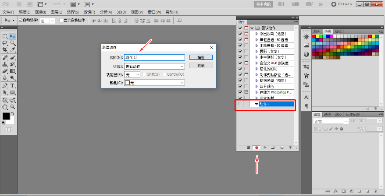Toggle the 自动选择 checkbox in options bar
The image size is (385, 196).
[20, 21]
